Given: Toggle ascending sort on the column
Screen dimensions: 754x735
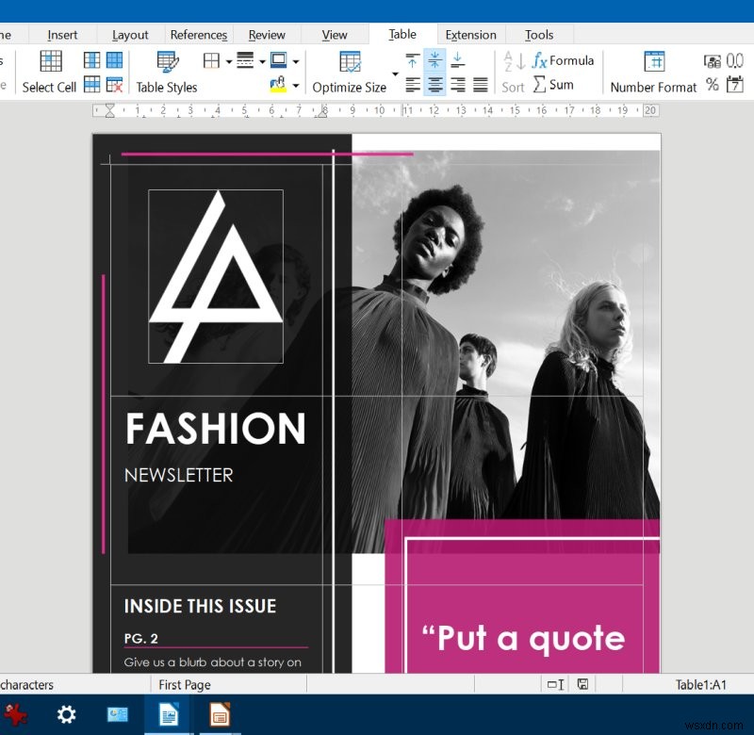Looking at the screenshot, I should (514, 58).
